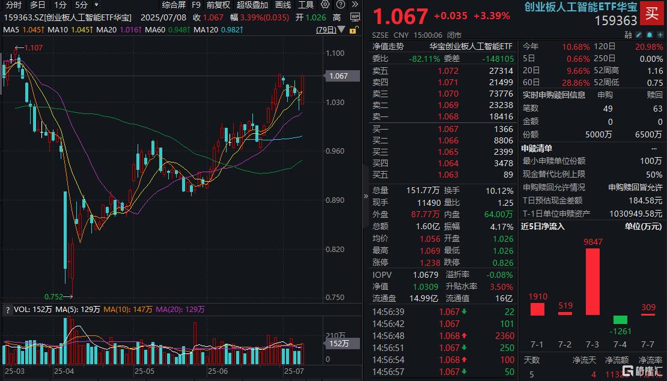
Task: Click 华宝创业板人工智能ETF fund name link
Action: click(x=471, y=46)
